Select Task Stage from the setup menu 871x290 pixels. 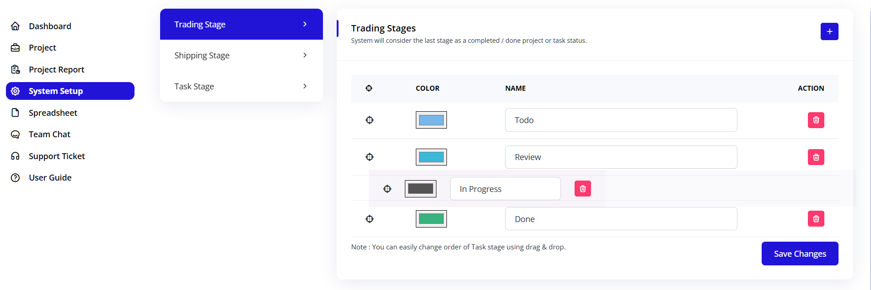coord(194,86)
